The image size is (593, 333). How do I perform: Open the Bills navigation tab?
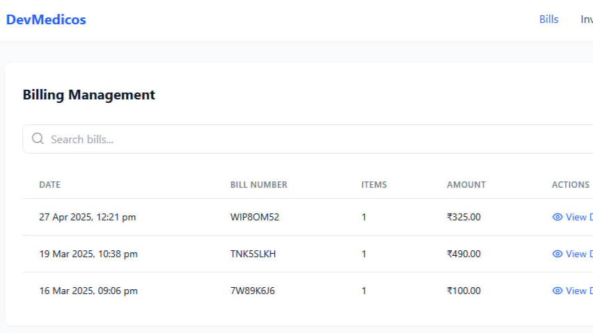coord(548,19)
